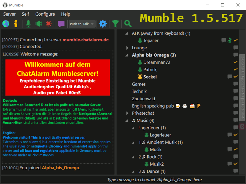Select the Zauberwald channel
Screen dimensions: 246x184
(x=144, y=99)
